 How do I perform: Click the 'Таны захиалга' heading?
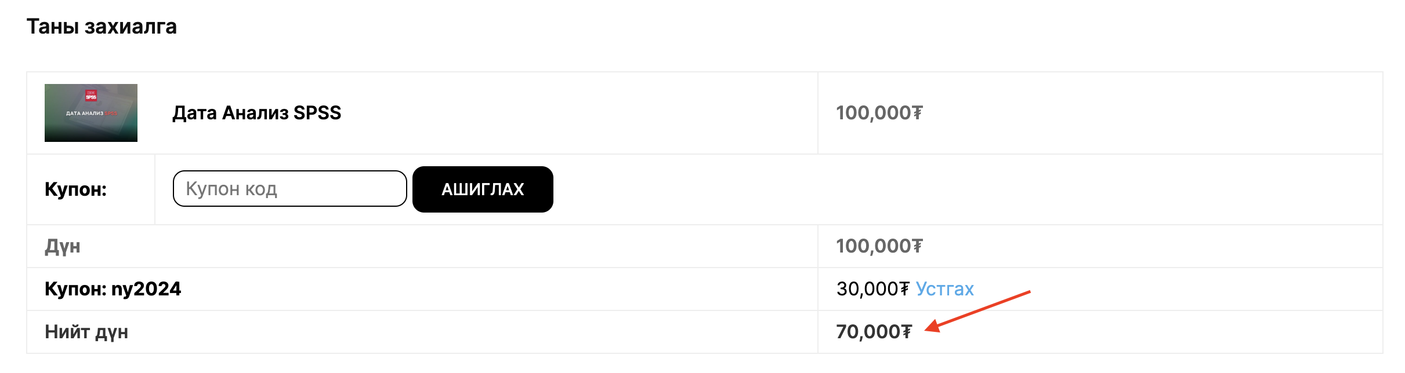[102, 27]
